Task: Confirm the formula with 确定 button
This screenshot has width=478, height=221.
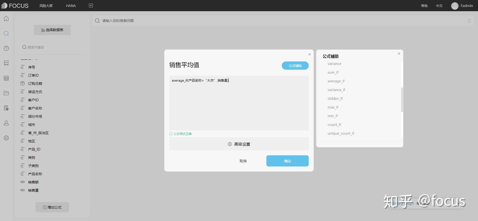Action: (x=287, y=161)
